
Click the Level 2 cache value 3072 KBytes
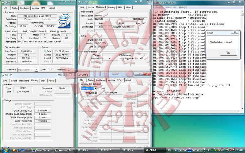(x=62, y=58)
